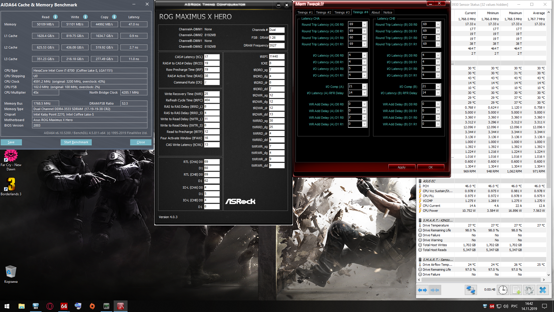
Task: Click Start Benchmark button
Action: (x=76, y=142)
